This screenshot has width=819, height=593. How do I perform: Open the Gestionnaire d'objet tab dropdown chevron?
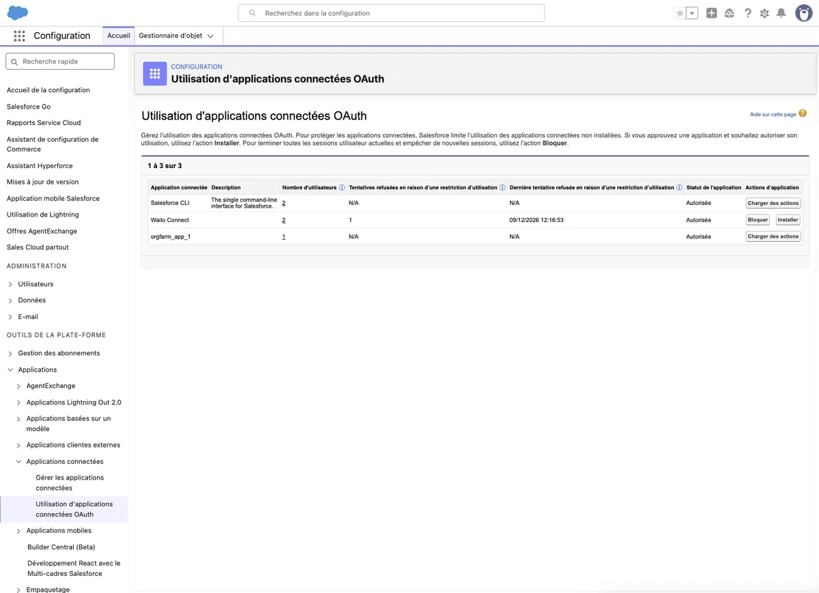tap(210, 36)
